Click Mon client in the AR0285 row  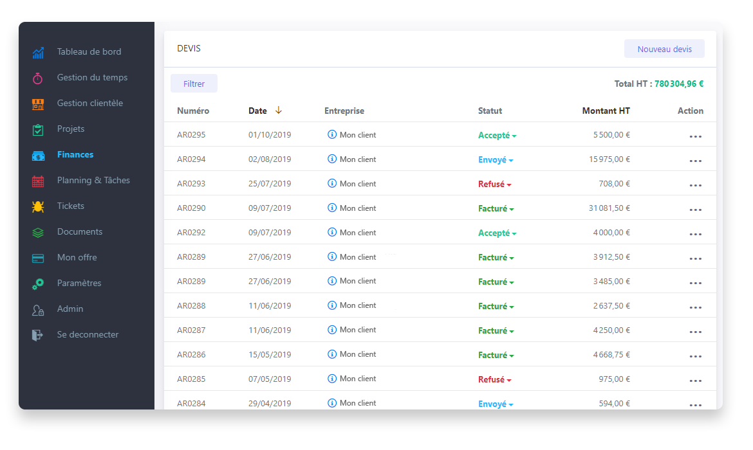pyautogui.click(x=358, y=379)
